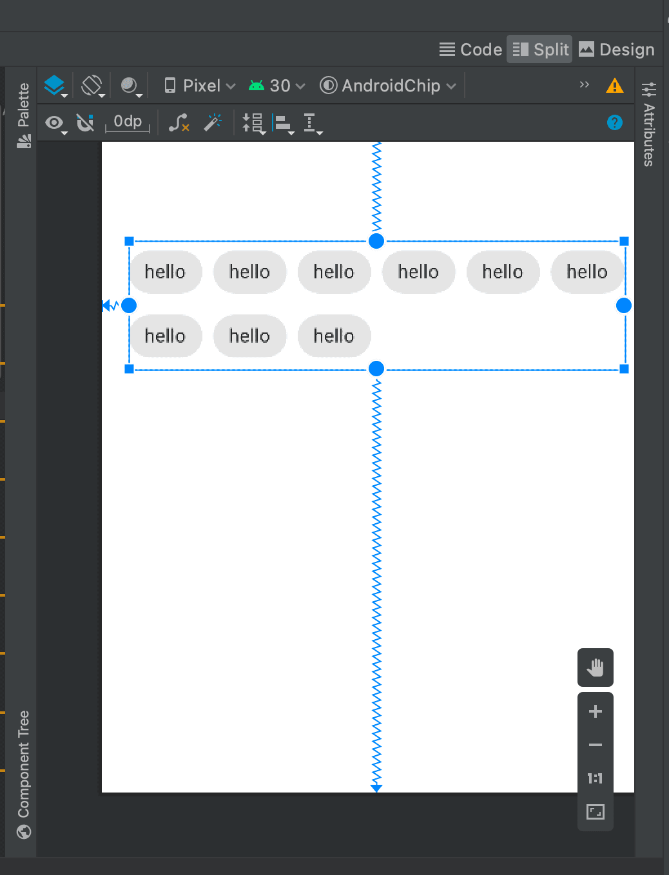Viewport: 669px width, 875px height.
Task: Click the orientation for preview icon
Action: 92,86
